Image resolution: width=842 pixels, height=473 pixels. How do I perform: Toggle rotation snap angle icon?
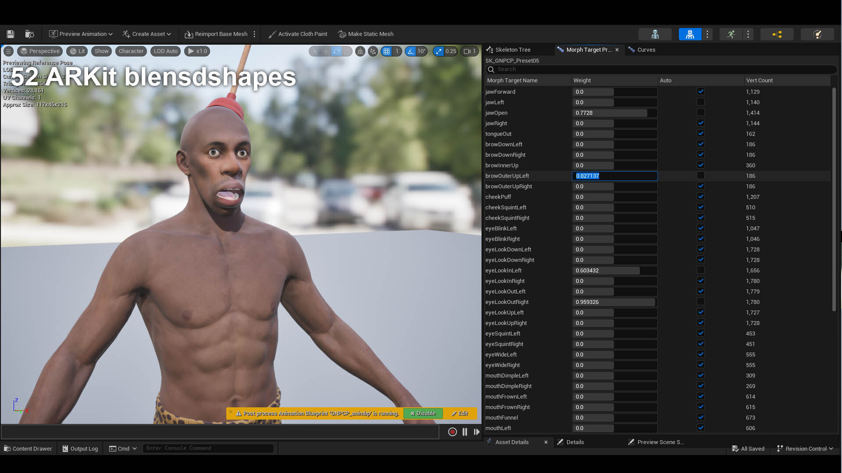point(410,51)
